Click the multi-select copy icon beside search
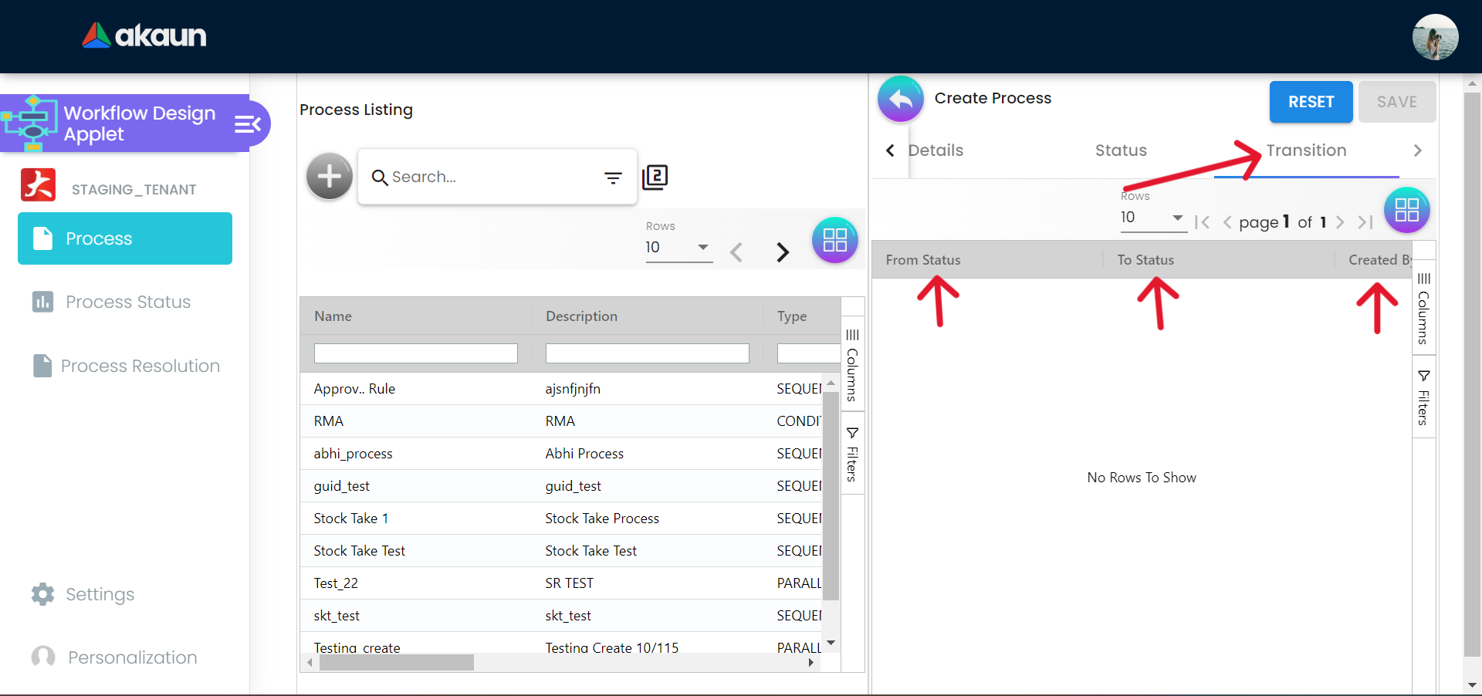 655,177
